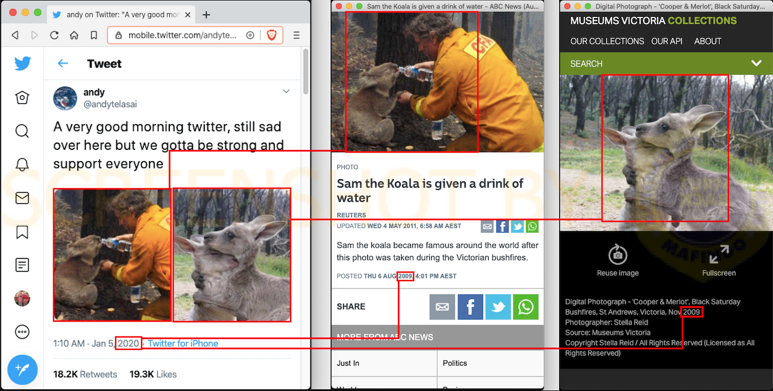Share ABC article via large email button
Image resolution: width=773 pixels, height=391 pixels.
point(442,306)
